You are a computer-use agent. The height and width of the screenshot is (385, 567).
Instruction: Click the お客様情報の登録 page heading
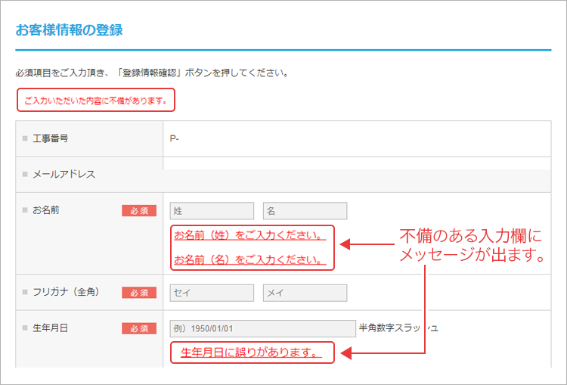click(x=69, y=31)
